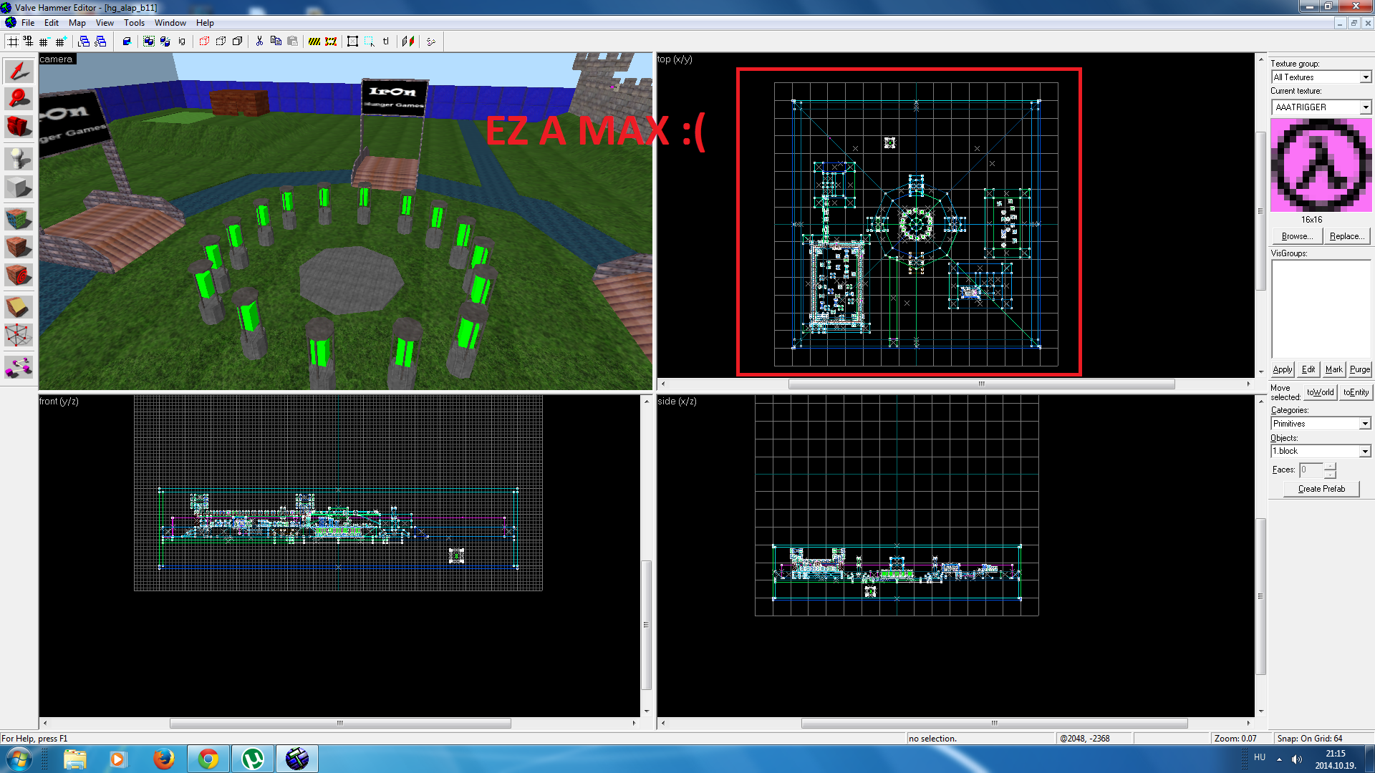Screen dimensions: 1375x773
Task: Show all hidden objects icon
Action: 237,42
